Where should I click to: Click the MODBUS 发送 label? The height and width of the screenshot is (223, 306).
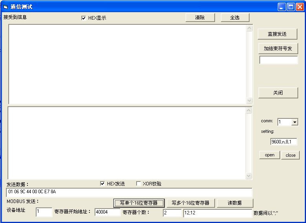pyautogui.click(x=23, y=201)
